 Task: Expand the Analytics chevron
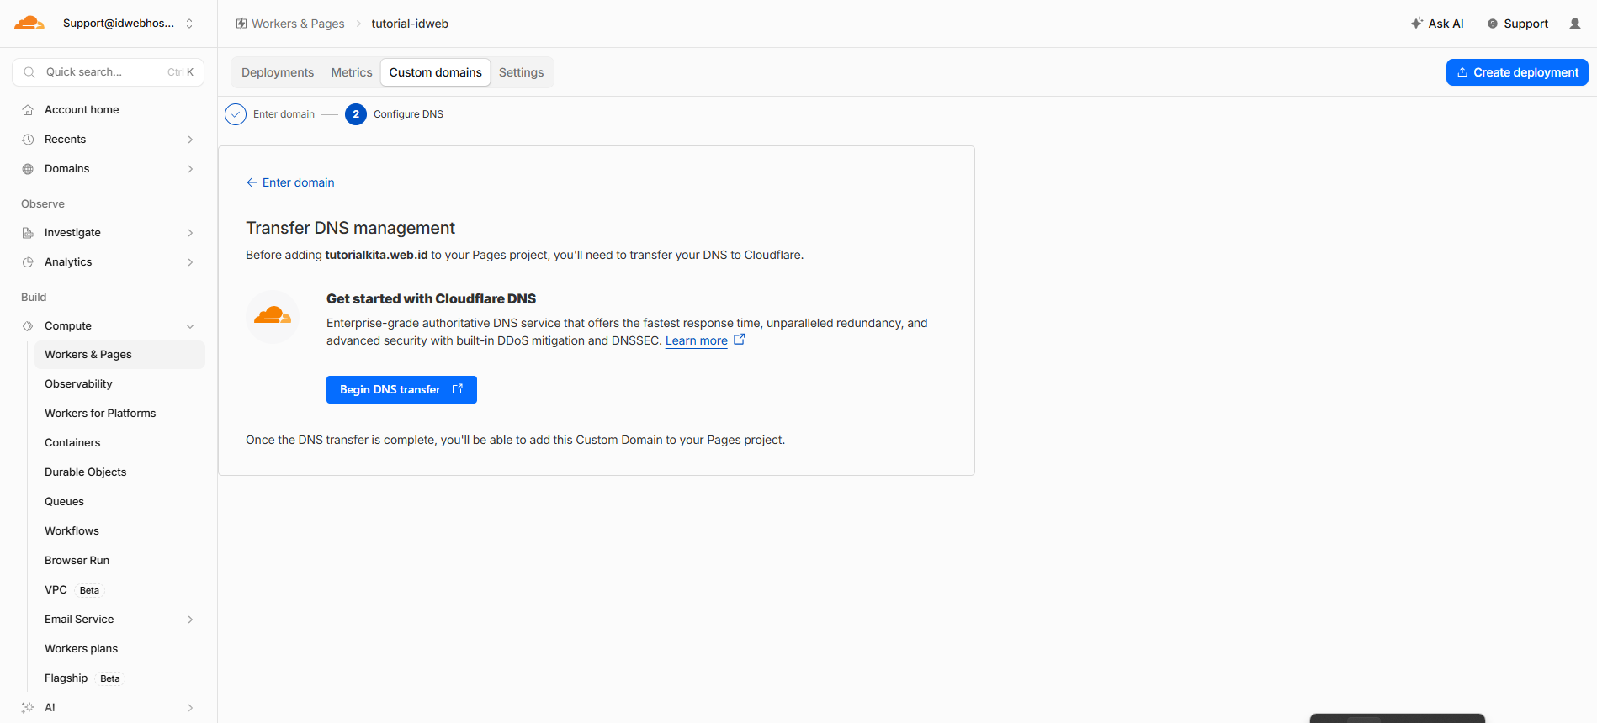190,262
